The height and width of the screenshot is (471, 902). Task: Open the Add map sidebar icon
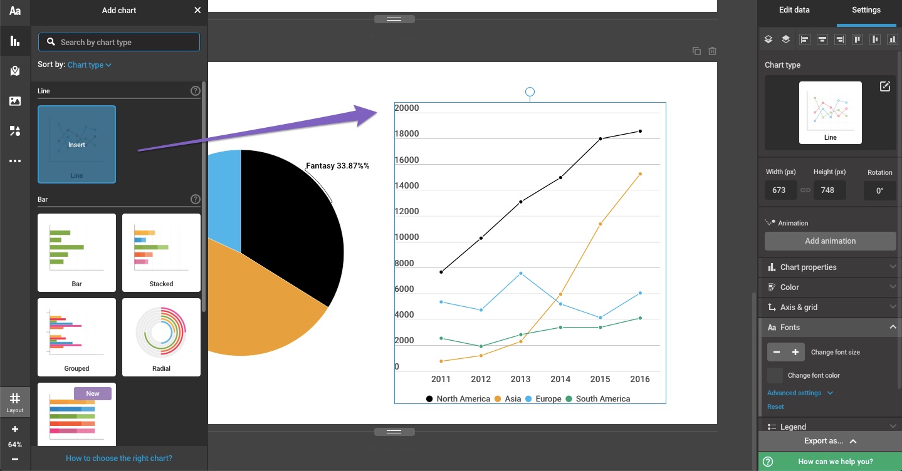tap(15, 71)
